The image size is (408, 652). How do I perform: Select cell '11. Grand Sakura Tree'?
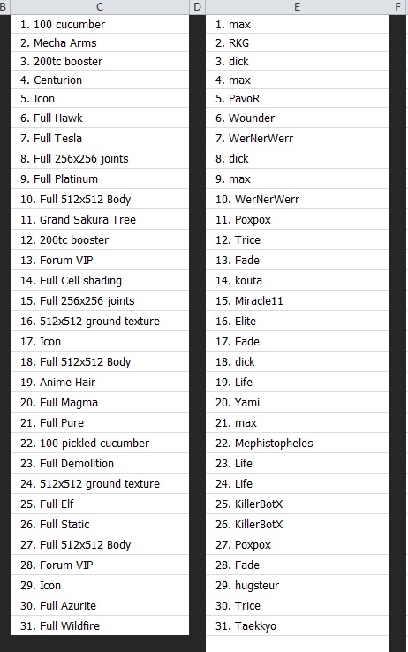(100, 220)
